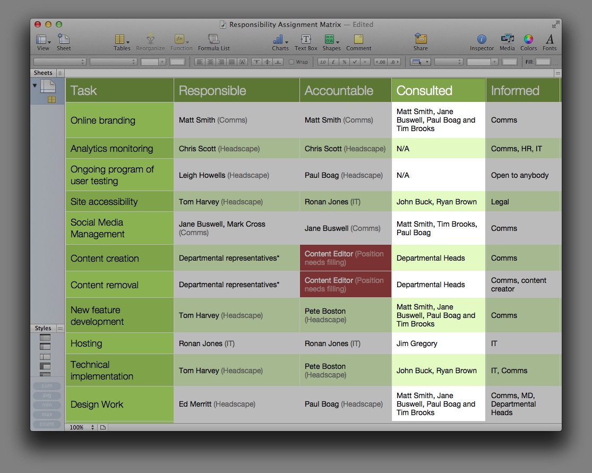
Task: Open the border thickness dropdown
Action: (482, 62)
